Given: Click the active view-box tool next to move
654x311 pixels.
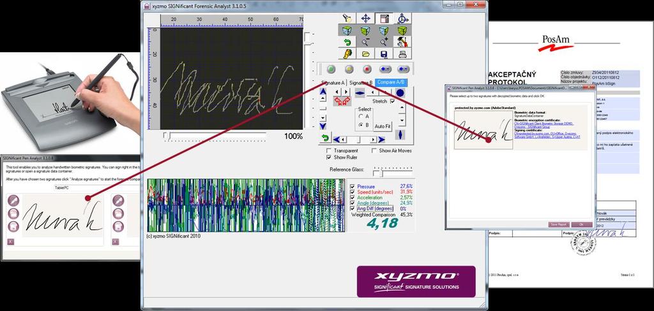Looking at the screenshot, I should (384, 18).
